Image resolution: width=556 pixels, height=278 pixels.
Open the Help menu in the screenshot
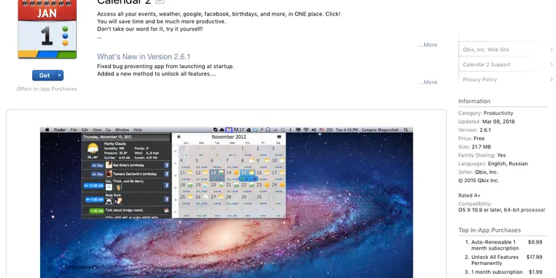[x=138, y=129]
